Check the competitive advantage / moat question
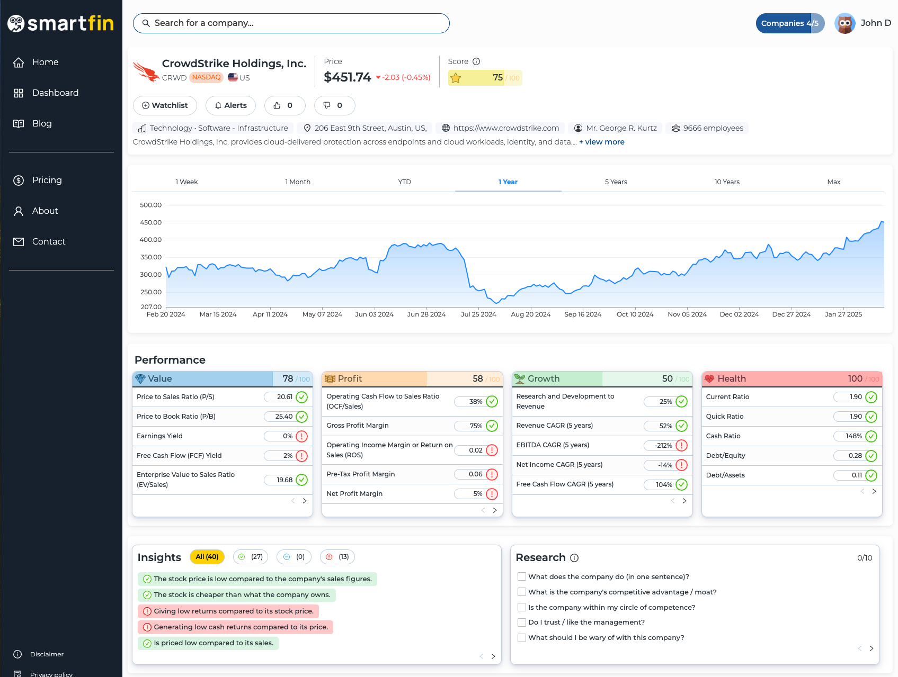This screenshot has height=677, width=898. (x=522, y=592)
